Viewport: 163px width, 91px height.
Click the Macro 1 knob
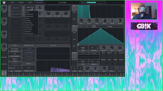point(4,8)
